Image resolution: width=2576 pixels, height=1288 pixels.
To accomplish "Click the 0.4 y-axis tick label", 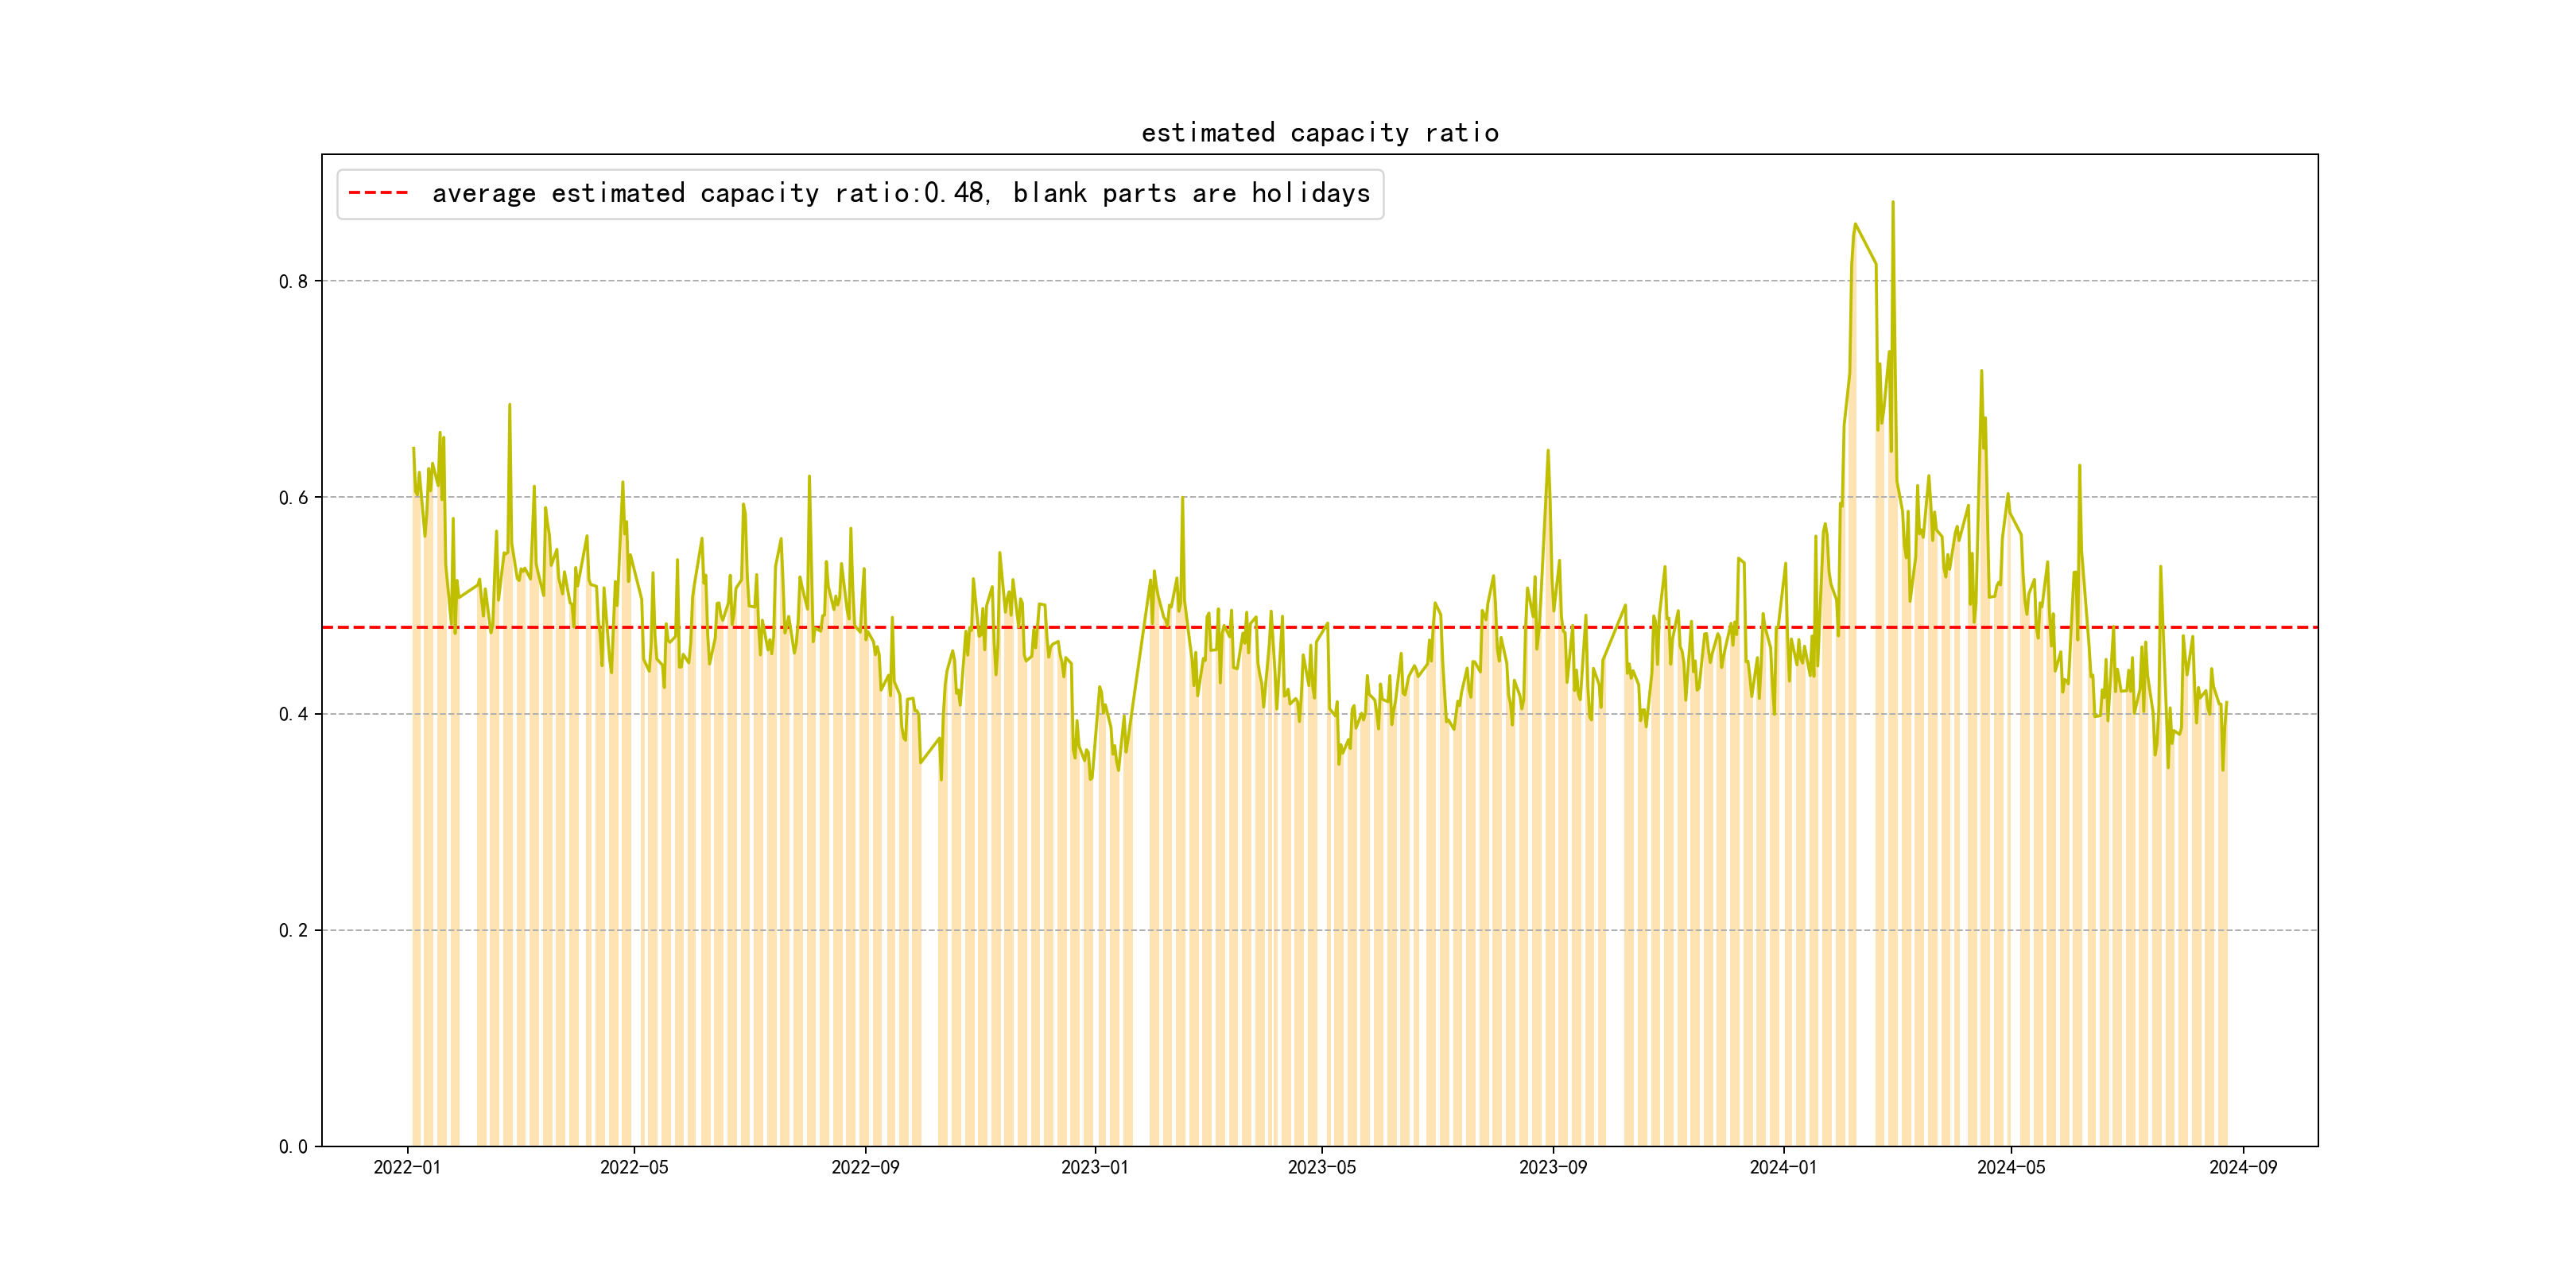I will [x=293, y=714].
